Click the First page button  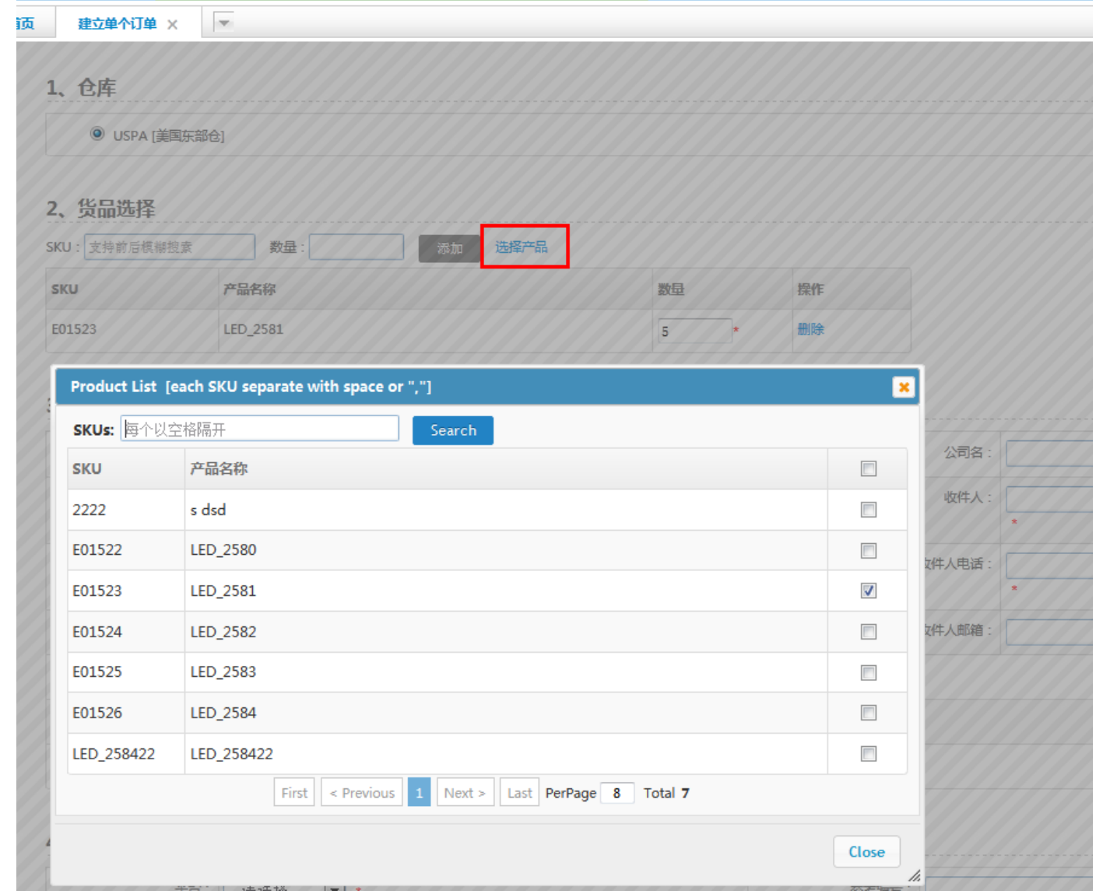tap(294, 793)
